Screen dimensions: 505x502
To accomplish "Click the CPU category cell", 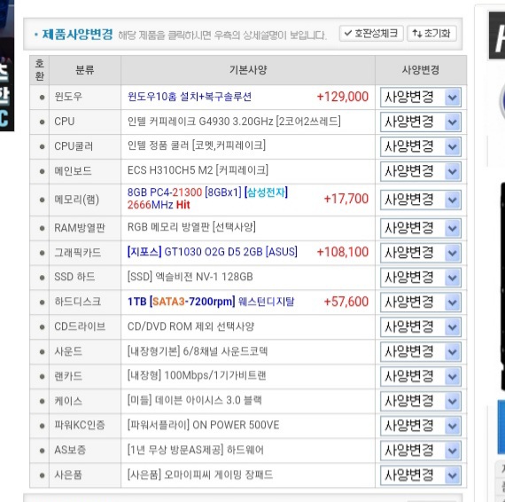I will [85, 122].
